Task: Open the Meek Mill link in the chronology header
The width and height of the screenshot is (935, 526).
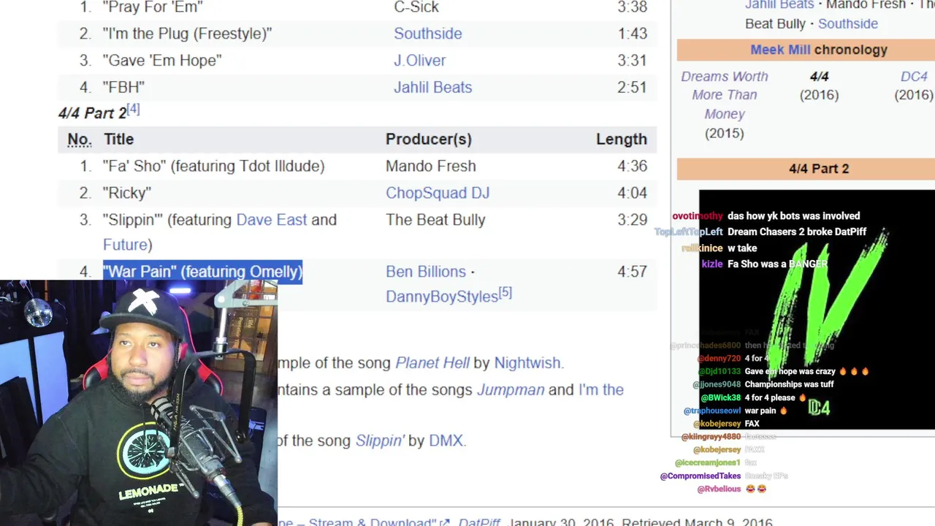Action: pyautogui.click(x=780, y=50)
